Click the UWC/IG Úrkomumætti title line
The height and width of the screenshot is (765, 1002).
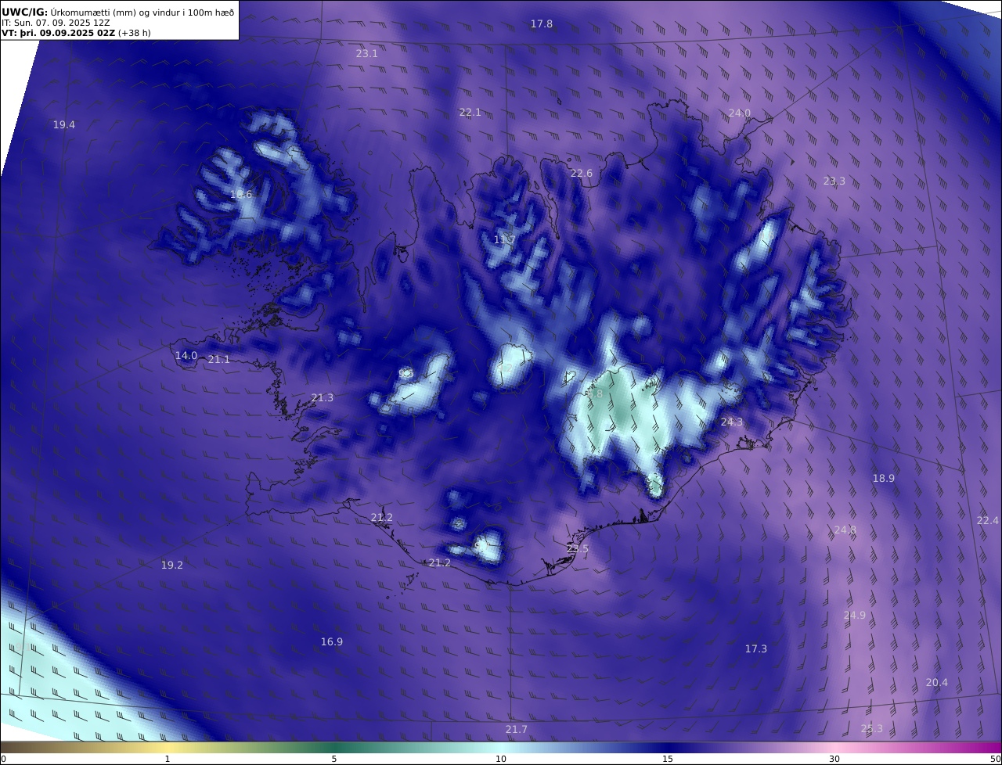117,12
